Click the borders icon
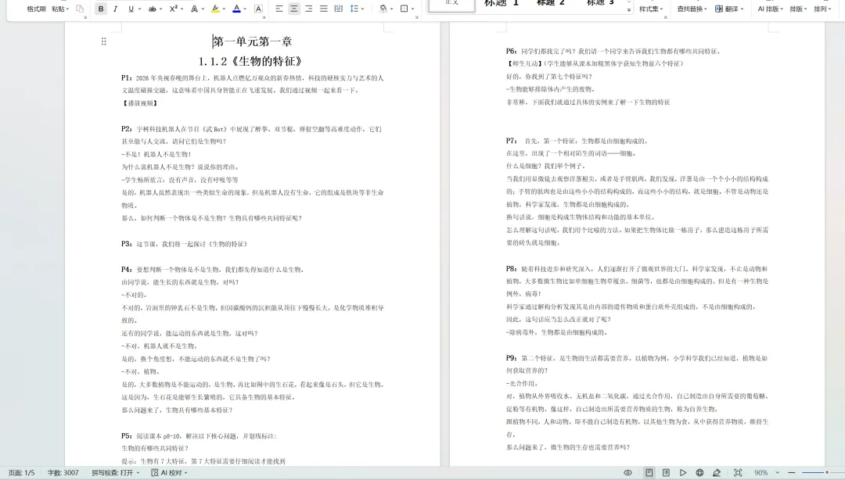The image size is (845, 480). coord(405,9)
